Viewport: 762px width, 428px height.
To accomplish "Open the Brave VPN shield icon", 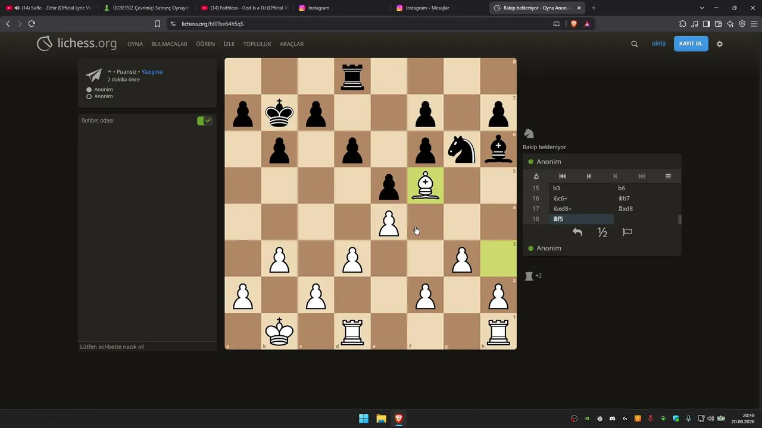I will pyautogui.click(x=742, y=24).
